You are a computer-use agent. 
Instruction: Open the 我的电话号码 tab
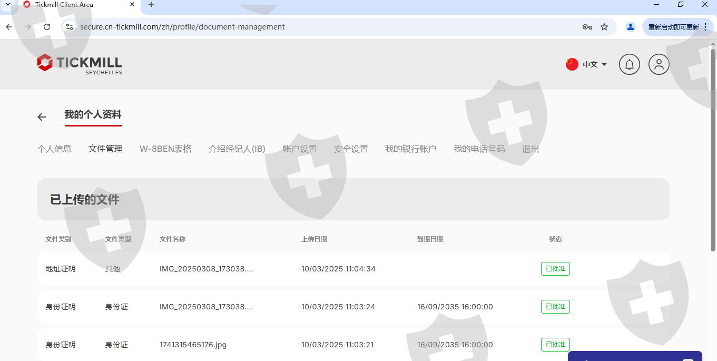(479, 149)
